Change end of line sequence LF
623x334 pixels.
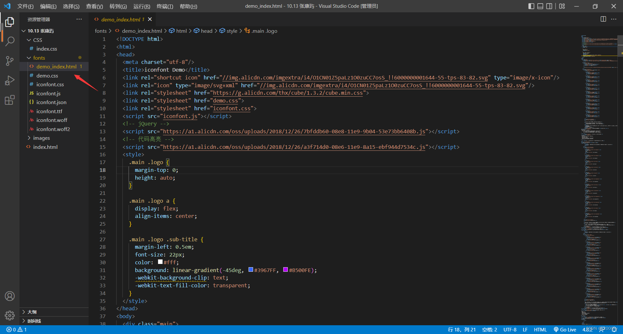click(x=525, y=329)
